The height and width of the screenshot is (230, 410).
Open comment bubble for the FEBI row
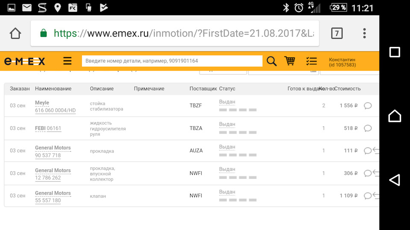point(368,128)
